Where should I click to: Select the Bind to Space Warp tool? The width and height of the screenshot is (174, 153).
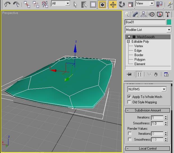[45, 4]
